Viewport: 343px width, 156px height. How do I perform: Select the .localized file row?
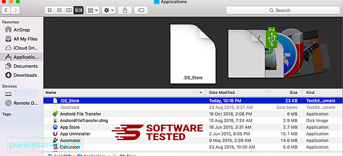point(193,107)
